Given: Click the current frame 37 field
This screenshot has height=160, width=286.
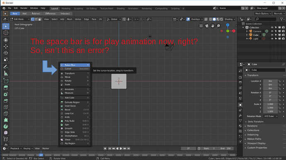Looking at the screenshot, I should [188, 148].
